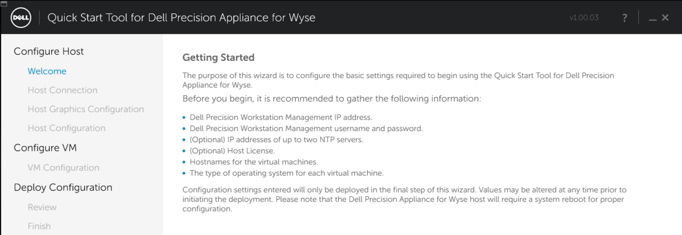Open the VM Configuration step
Image resolution: width=682 pixels, height=235 pixels.
(x=63, y=168)
